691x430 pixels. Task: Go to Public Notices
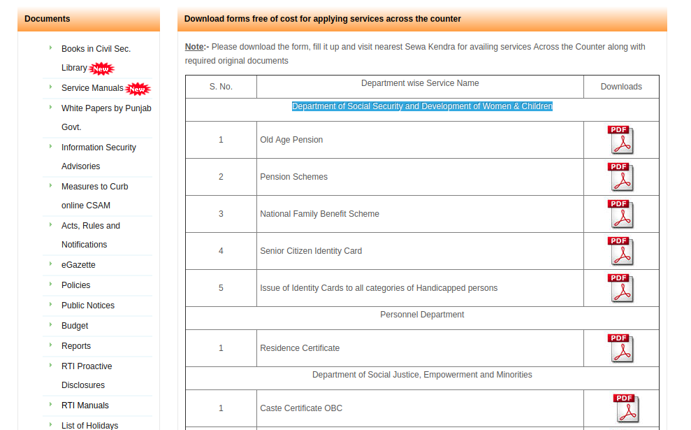88,306
